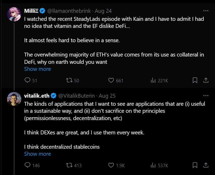Open the more options menu on Milli's tweet
This screenshot has height=175, width=215.
tap(206, 11)
